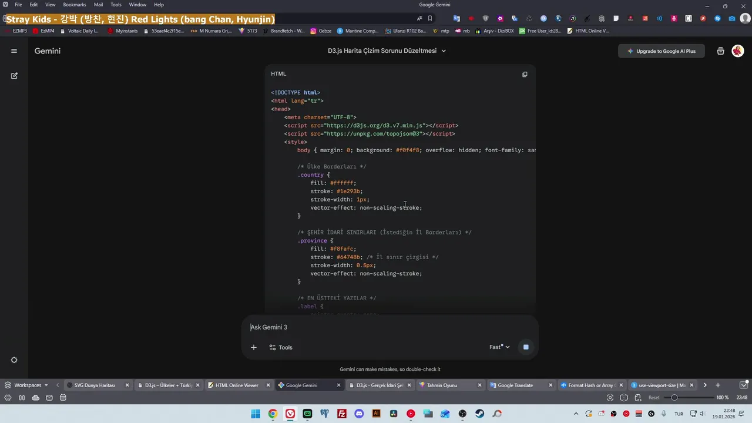Open the Gemini sidebar hamburger menu
The width and height of the screenshot is (752, 423).
click(x=14, y=51)
